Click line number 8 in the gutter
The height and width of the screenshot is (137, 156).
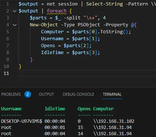click(8, 53)
